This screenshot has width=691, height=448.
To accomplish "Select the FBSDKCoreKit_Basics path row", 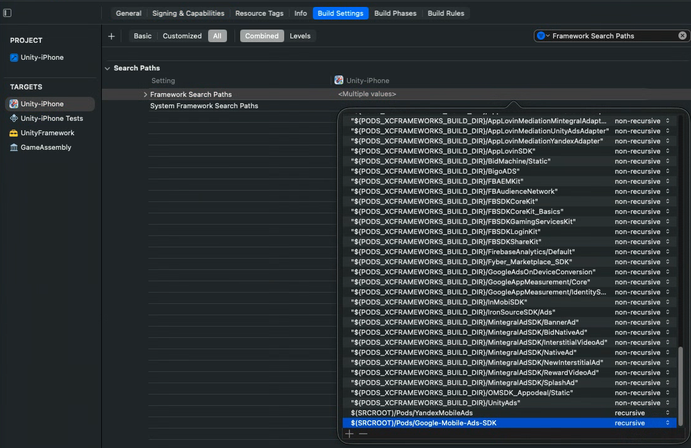I will coord(509,211).
